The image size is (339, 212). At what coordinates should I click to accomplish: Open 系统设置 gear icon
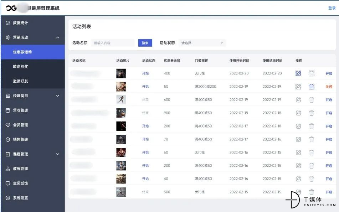click(8, 198)
